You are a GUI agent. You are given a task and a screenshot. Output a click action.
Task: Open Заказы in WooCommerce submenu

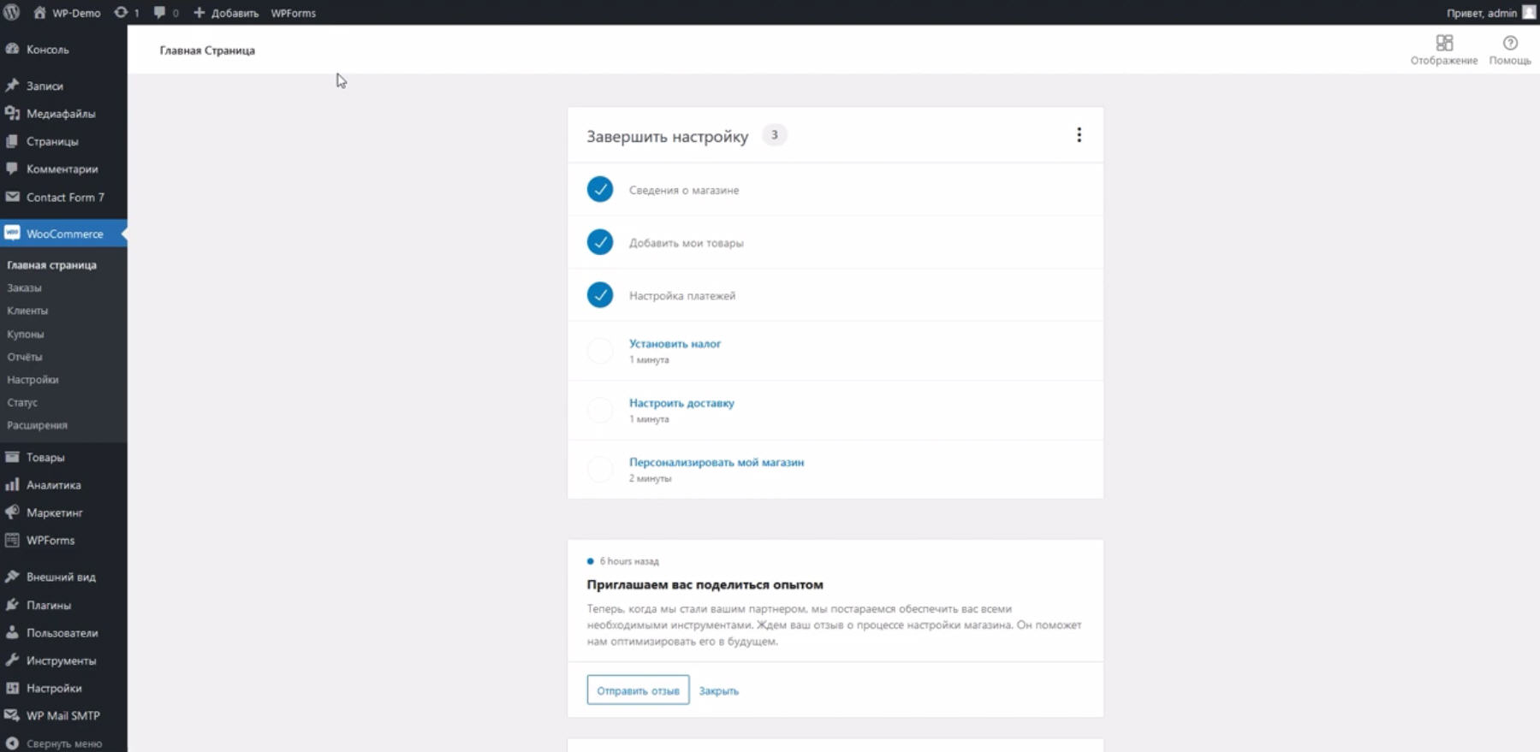[x=24, y=287]
